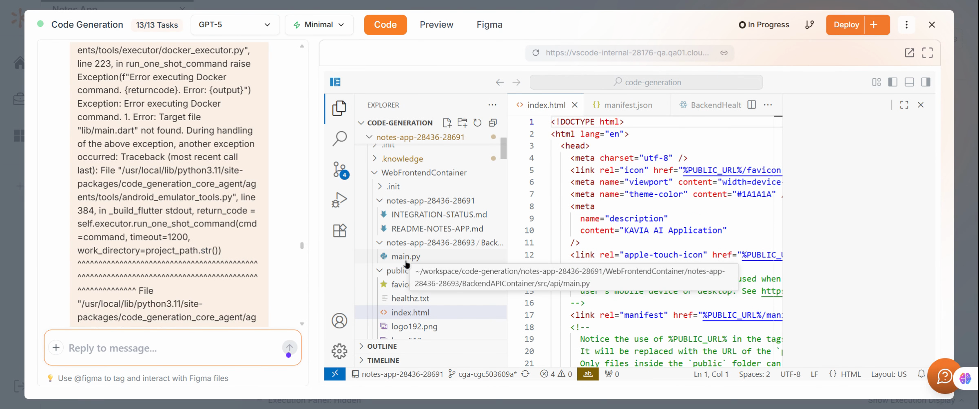Viewport: 979px width, 409px height.
Task: Open the GPT-5 model dropdown
Action: click(235, 25)
